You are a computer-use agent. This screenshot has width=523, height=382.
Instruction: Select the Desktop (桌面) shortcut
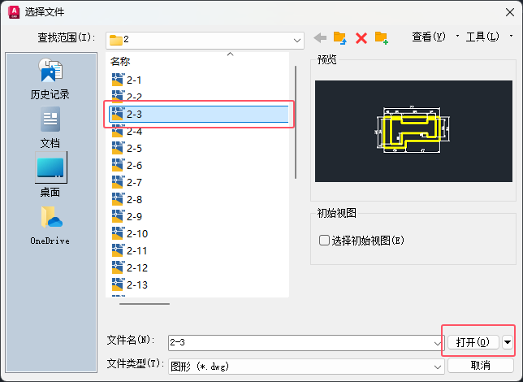[x=50, y=175]
